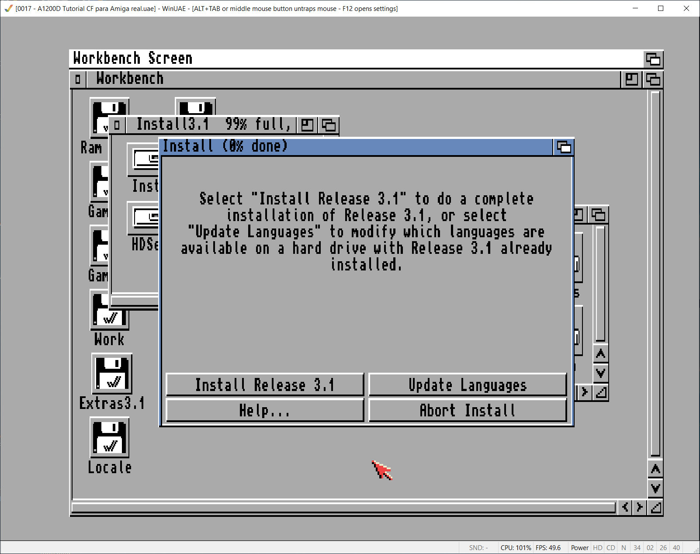This screenshot has height=554, width=700.
Task: Click the CD indicator in status bar
Action: (x=611, y=548)
